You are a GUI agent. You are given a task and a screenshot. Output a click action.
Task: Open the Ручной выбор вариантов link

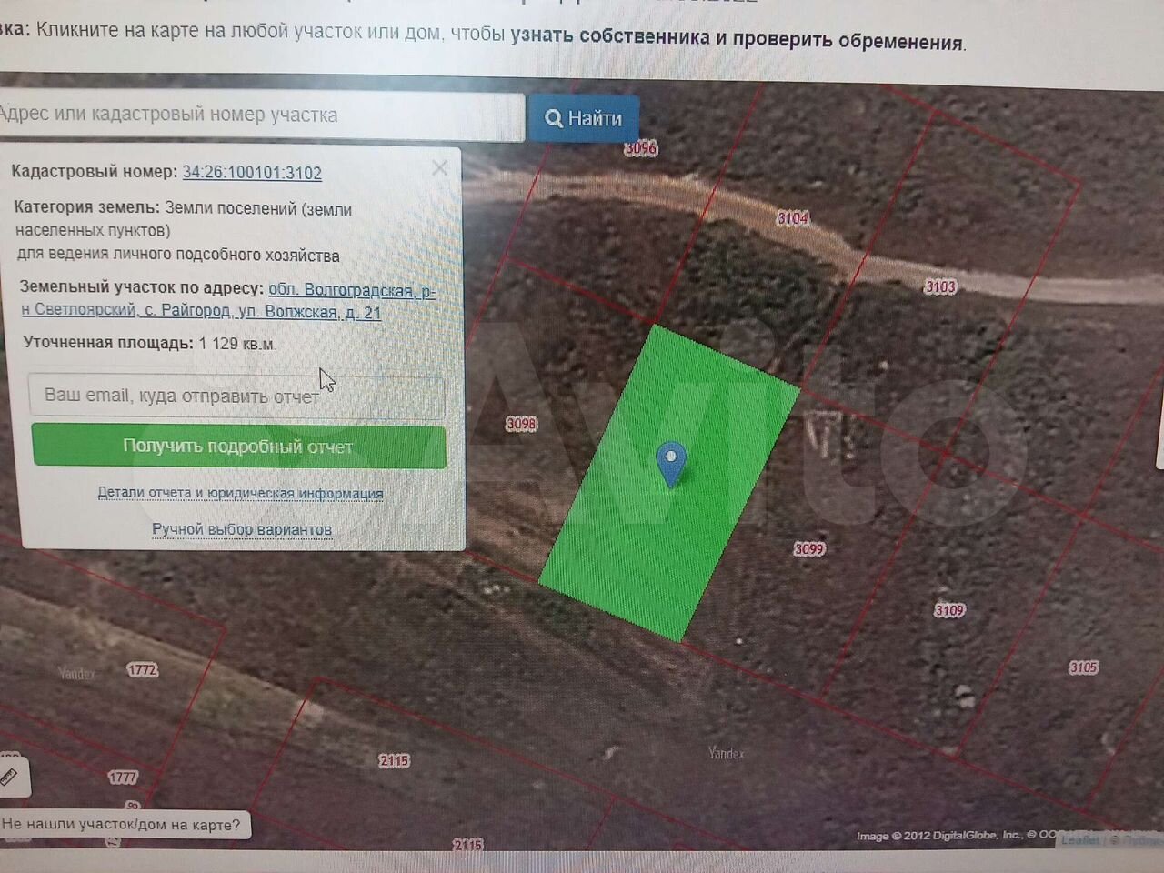(242, 529)
